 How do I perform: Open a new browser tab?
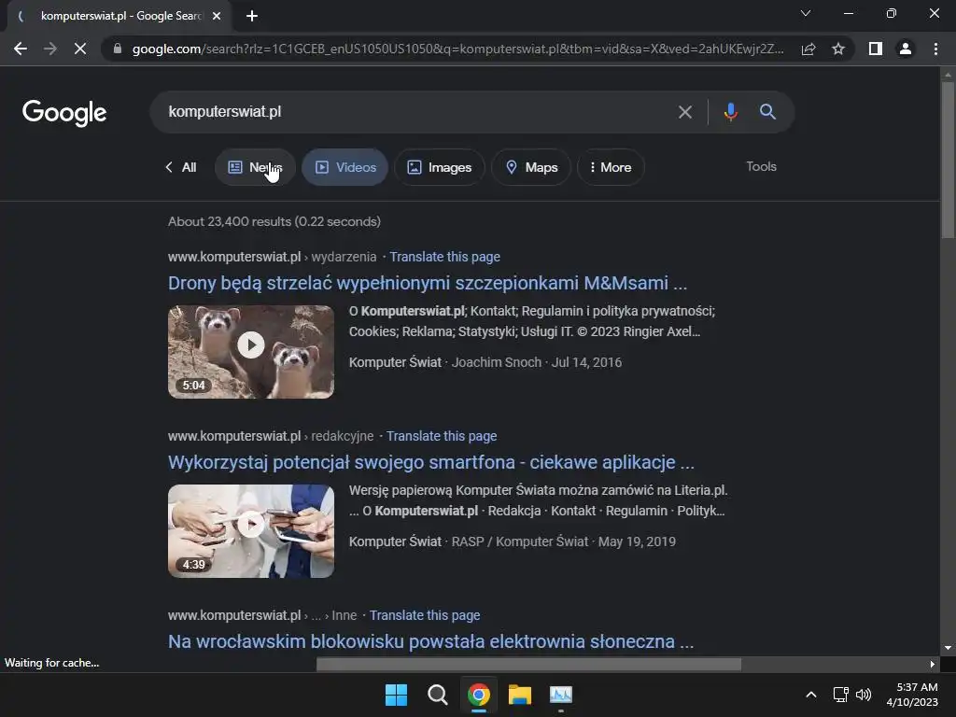[x=252, y=16]
